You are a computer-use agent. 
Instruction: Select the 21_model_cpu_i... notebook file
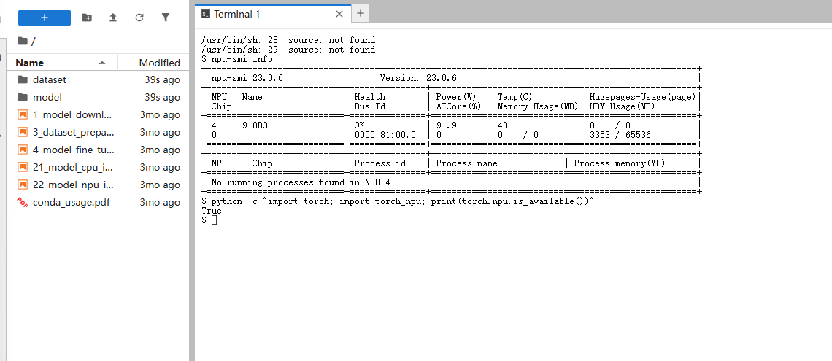[x=99, y=168]
